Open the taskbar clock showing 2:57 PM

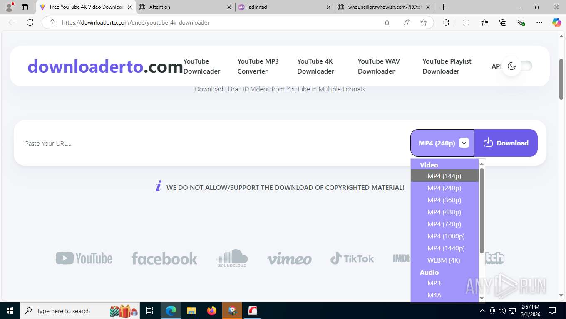[530, 311]
